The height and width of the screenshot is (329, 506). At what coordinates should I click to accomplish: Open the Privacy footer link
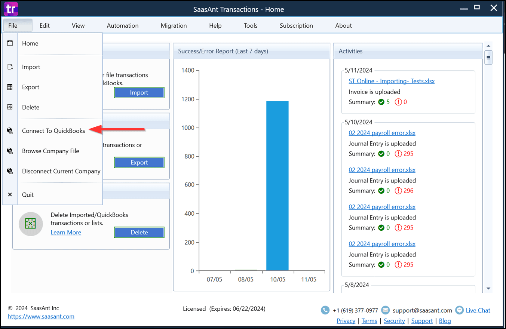[x=346, y=321]
